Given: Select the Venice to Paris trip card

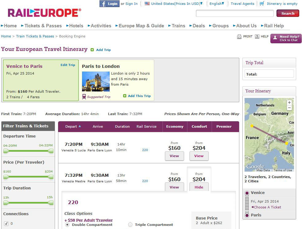Looking at the screenshot, I should [x=41, y=80].
